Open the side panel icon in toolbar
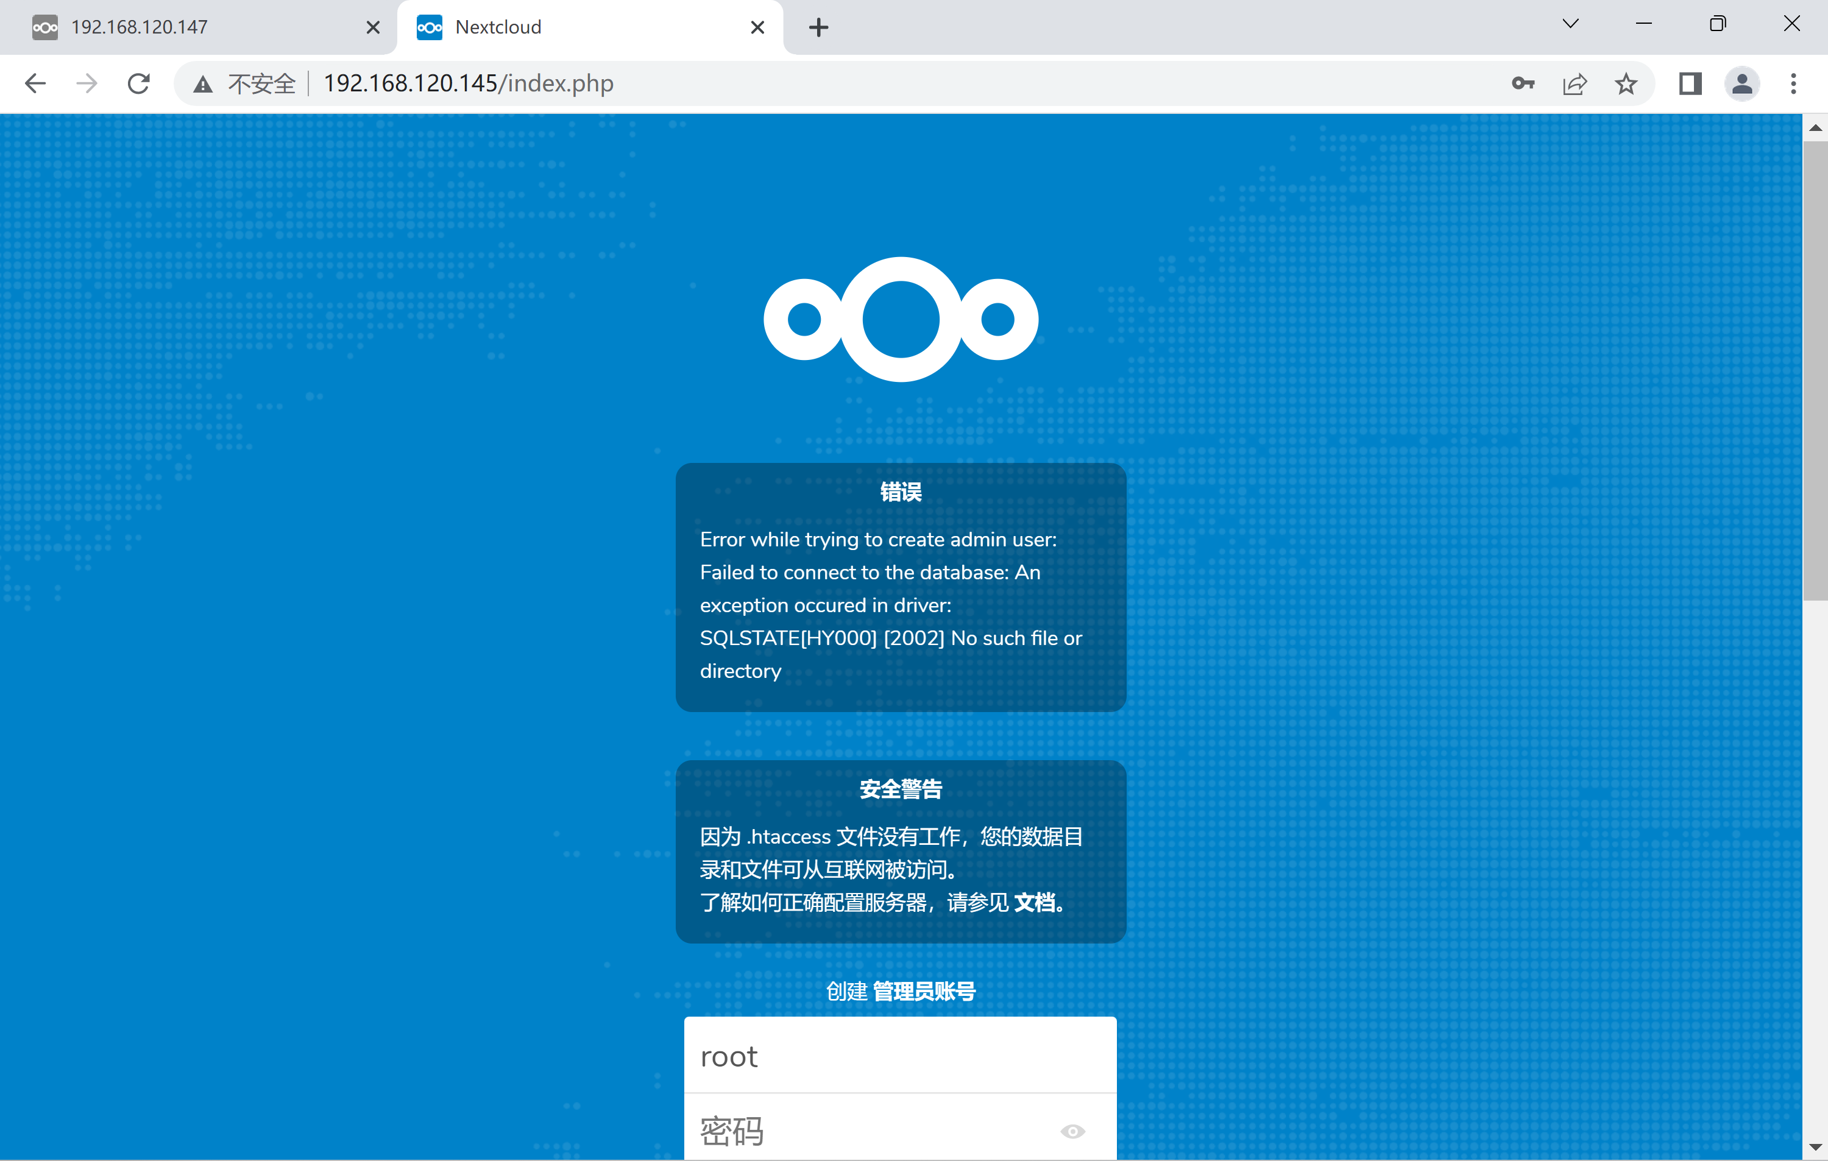The width and height of the screenshot is (1828, 1161). tap(1688, 83)
